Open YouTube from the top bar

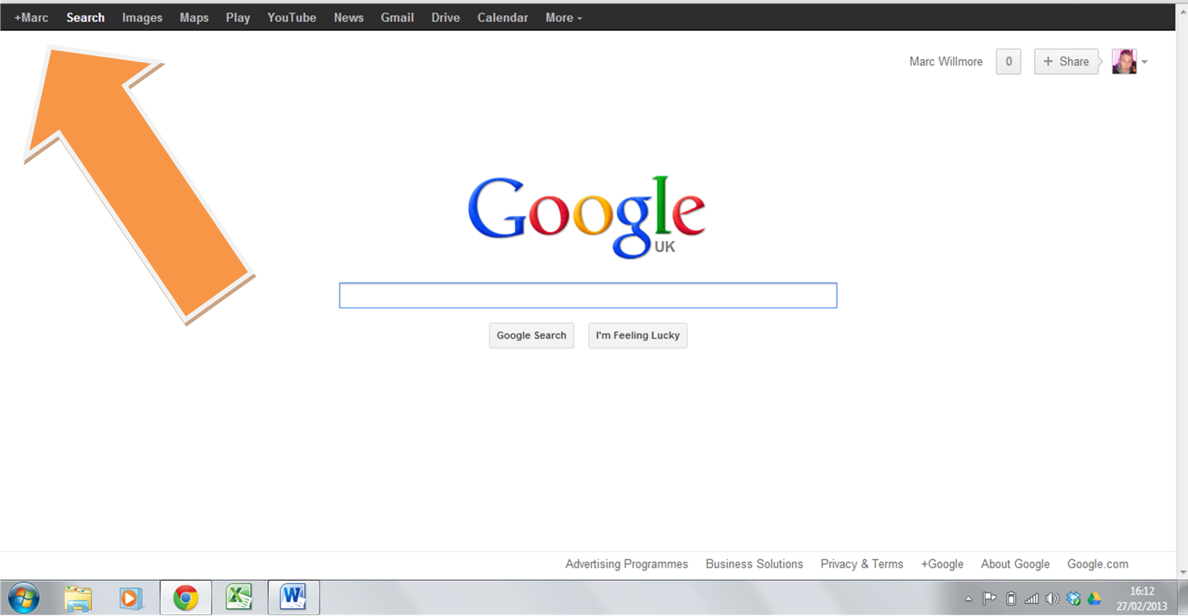coord(292,18)
